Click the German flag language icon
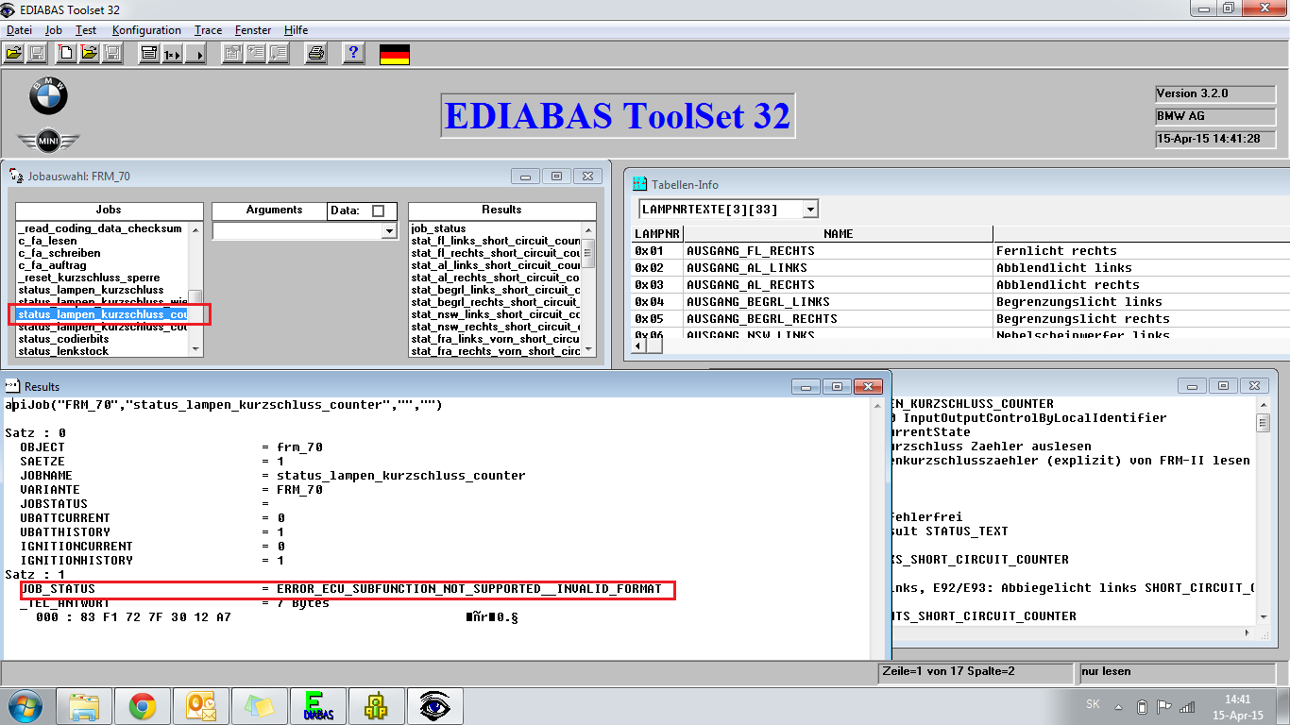This screenshot has width=1290, height=725. [394, 54]
